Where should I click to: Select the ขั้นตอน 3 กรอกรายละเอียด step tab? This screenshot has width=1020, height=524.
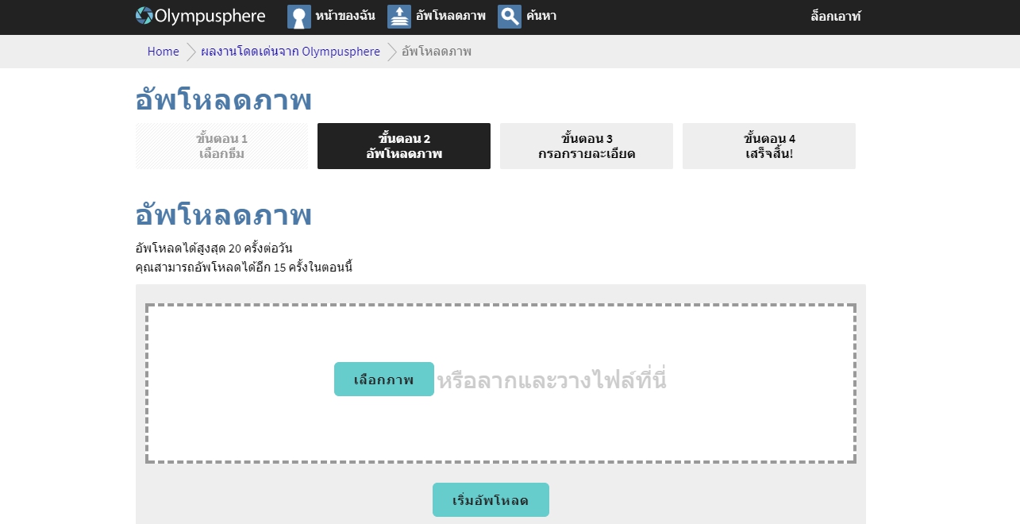[587, 146]
